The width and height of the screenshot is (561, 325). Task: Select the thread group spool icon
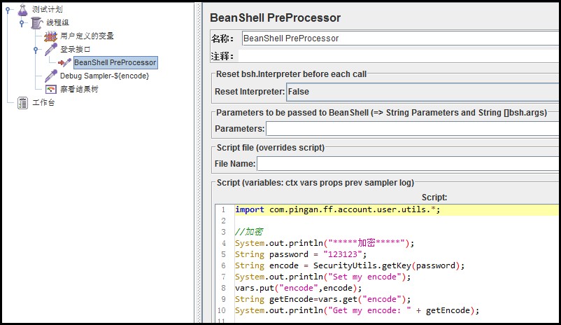pyautogui.click(x=36, y=23)
